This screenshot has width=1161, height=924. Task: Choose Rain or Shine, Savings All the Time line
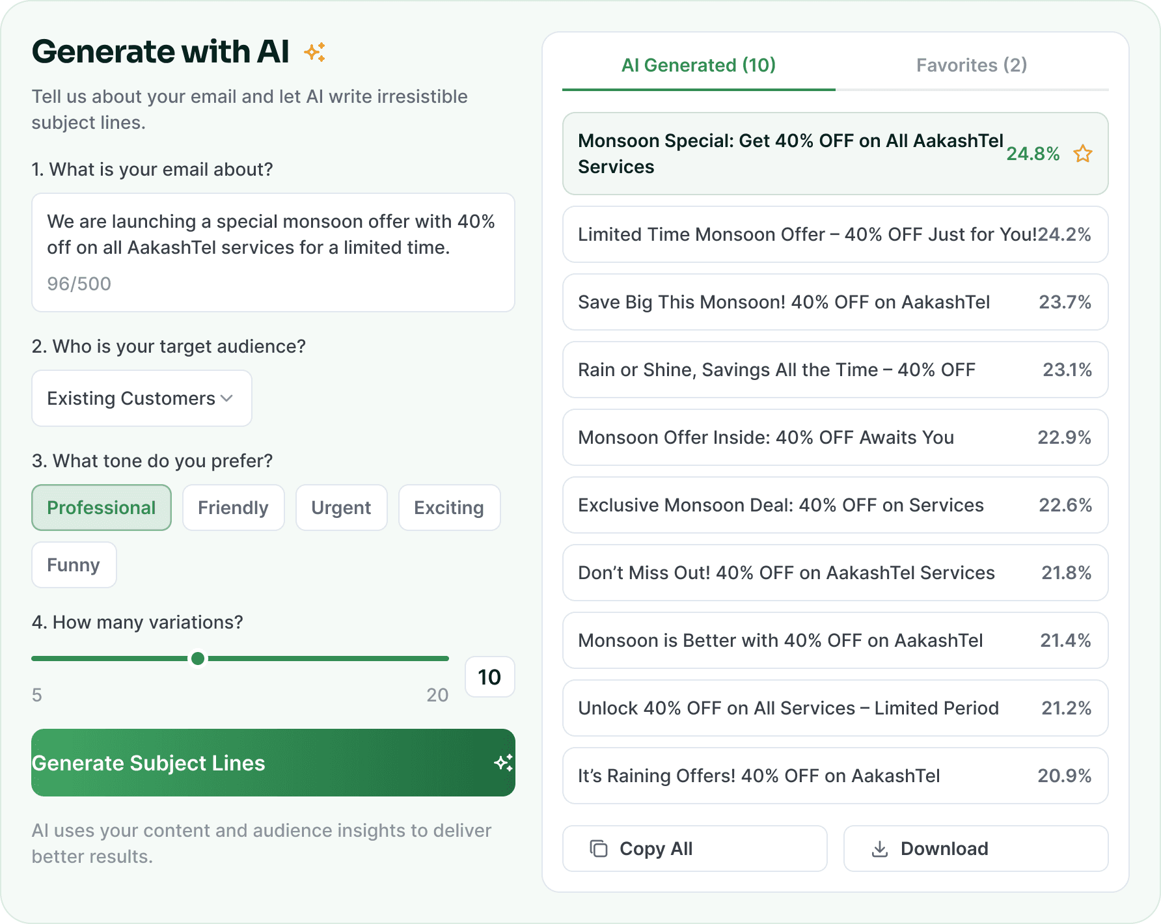[x=836, y=370]
